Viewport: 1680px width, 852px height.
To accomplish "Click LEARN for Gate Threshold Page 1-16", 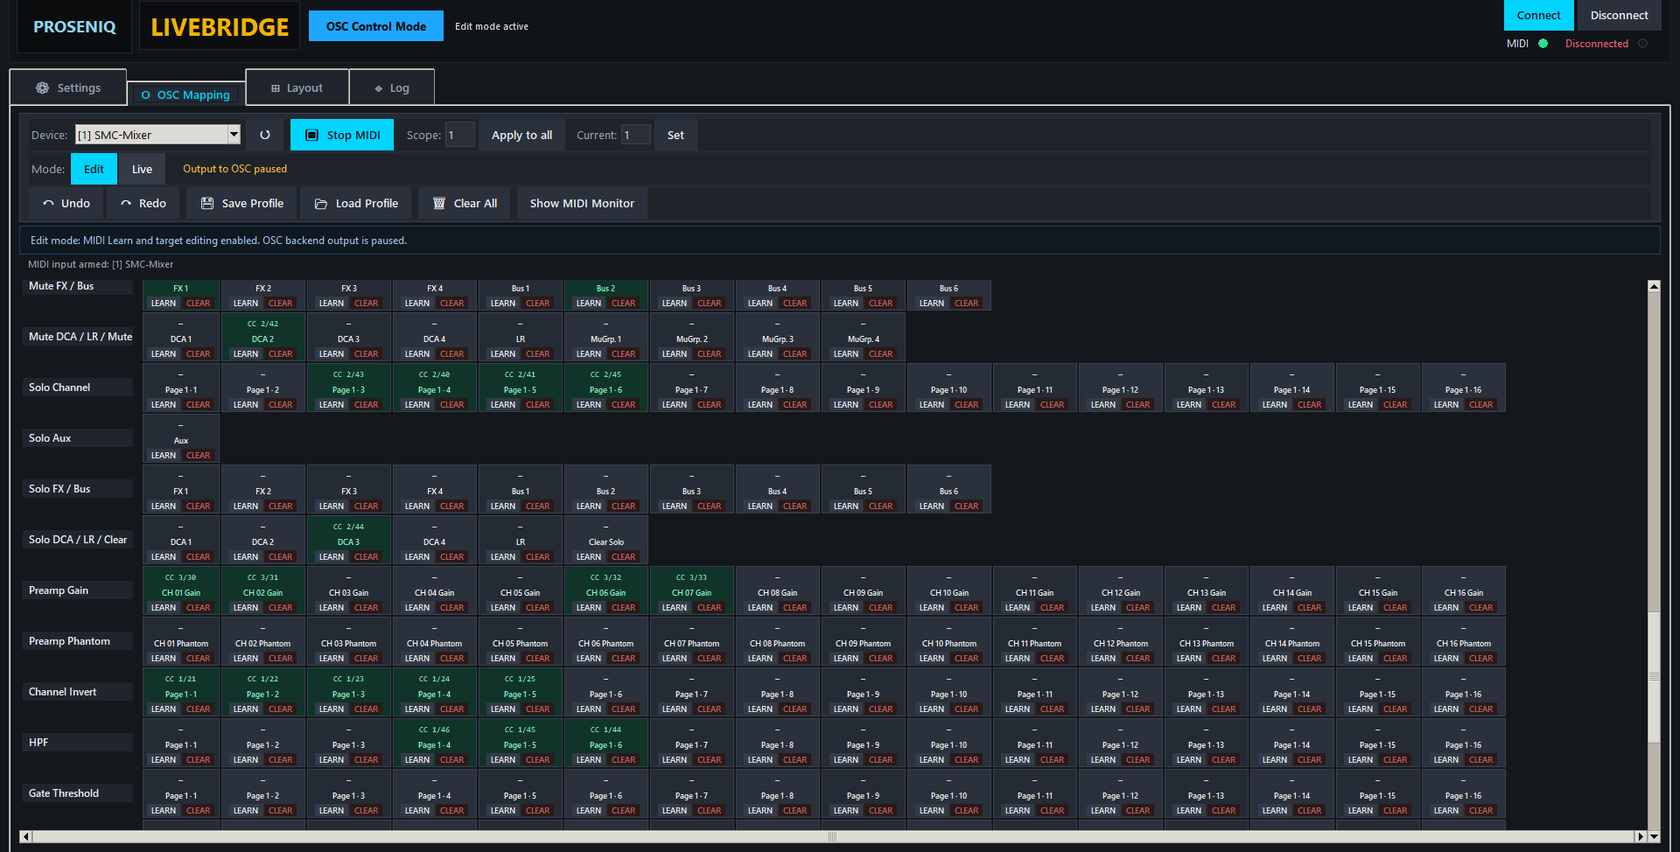I will click(x=1446, y=811).
